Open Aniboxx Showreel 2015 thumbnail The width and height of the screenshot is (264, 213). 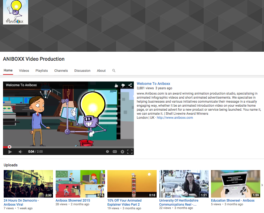[x=80, y=184]
